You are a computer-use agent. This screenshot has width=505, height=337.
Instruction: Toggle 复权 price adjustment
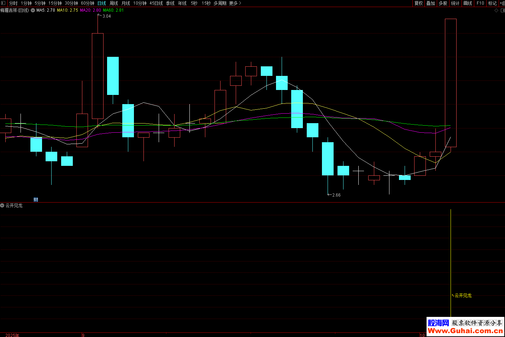418,3
